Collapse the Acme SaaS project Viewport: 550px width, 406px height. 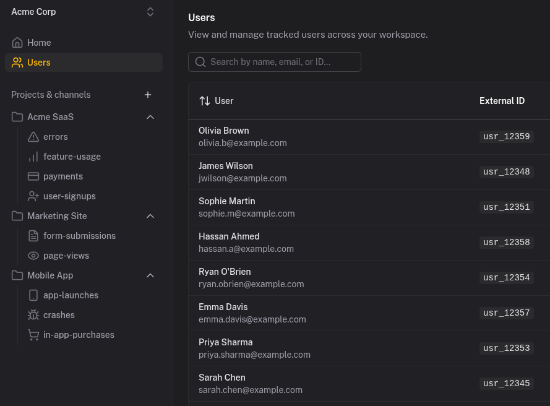(150, 117)
